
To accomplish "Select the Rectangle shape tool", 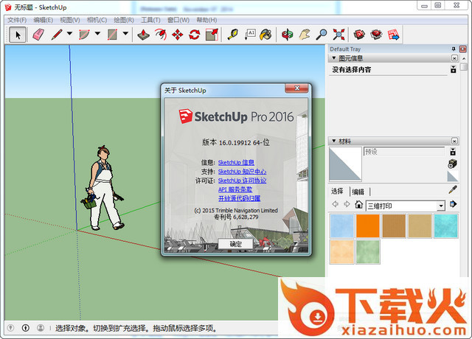I will (x=112, y=35).
